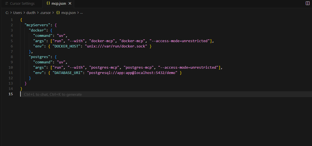312x146 pixels.
Task: Click the split editor layout icon
Action: (308, 3)
